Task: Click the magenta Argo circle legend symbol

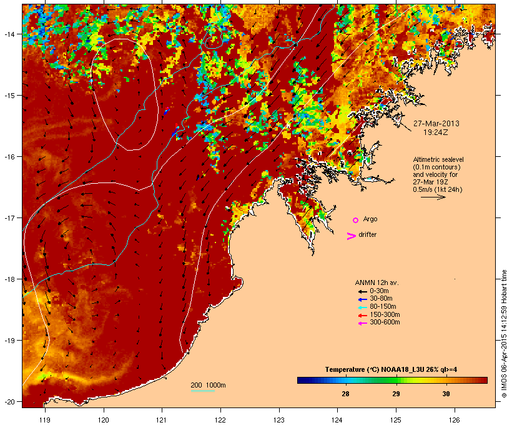Action: (x=356, y=220)
